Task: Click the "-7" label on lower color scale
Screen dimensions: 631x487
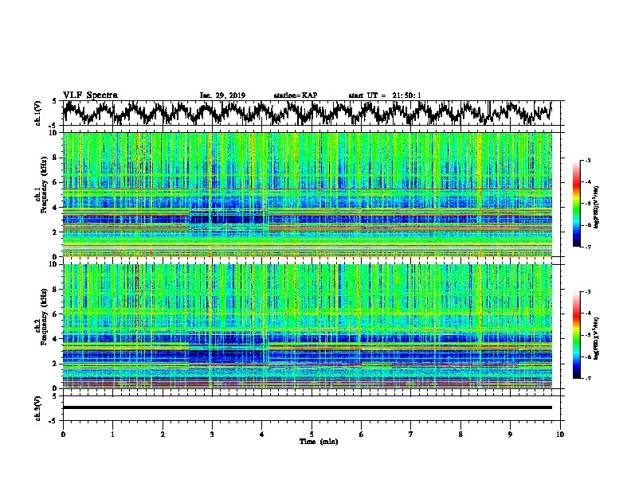Action: [x=588, y=379]
